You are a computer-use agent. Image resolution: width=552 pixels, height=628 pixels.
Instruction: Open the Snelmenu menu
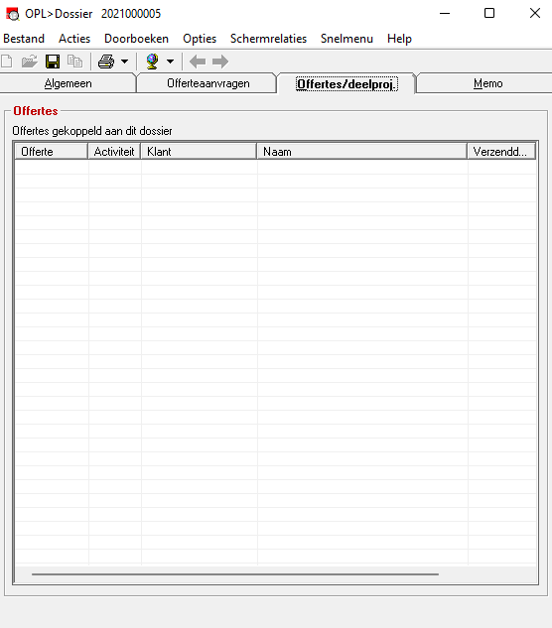pos(346,39)
